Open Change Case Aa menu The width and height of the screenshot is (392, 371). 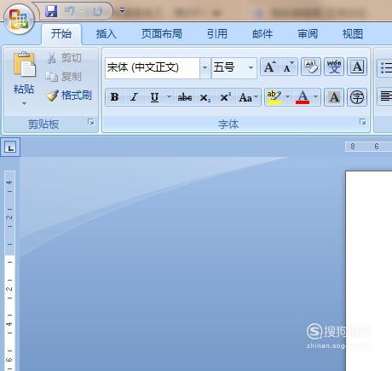pyautogui.click(x=249, y=97)
